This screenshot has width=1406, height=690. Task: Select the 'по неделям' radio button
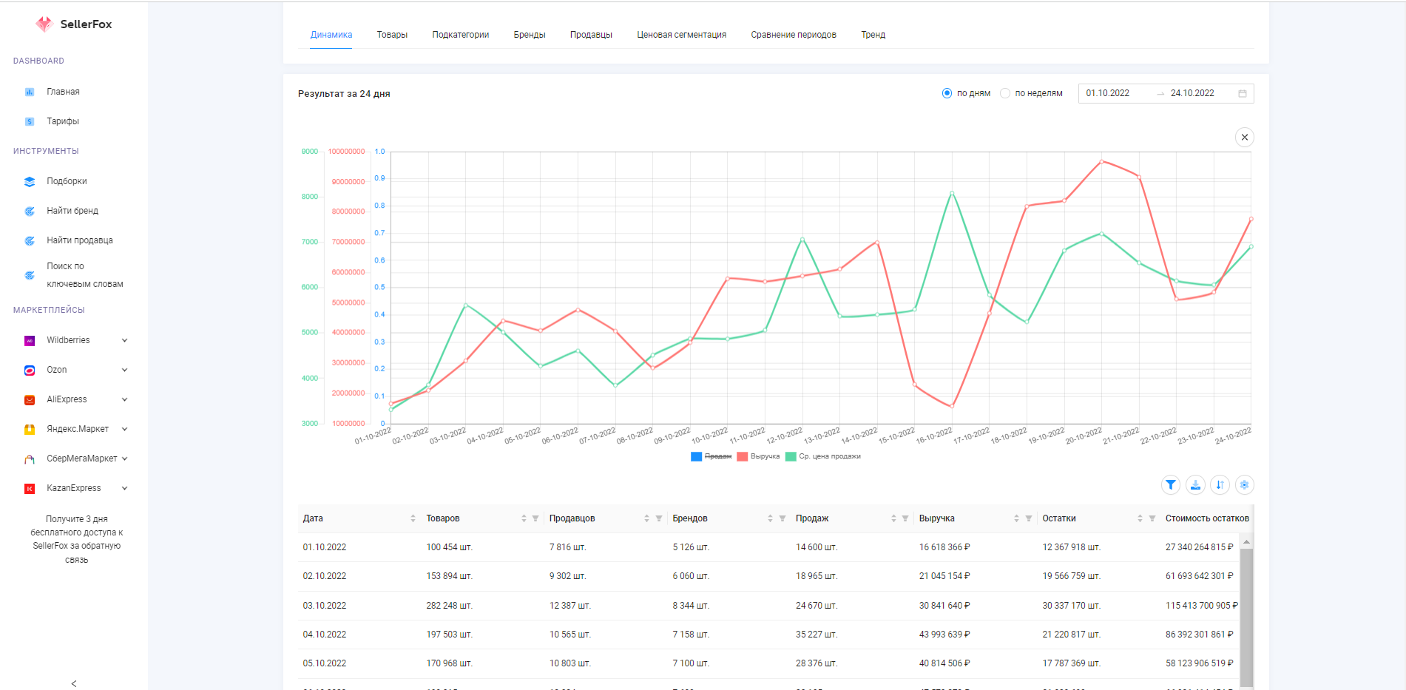click(1004, 93)
